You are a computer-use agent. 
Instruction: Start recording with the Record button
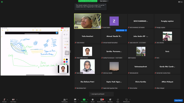[93, 100]
